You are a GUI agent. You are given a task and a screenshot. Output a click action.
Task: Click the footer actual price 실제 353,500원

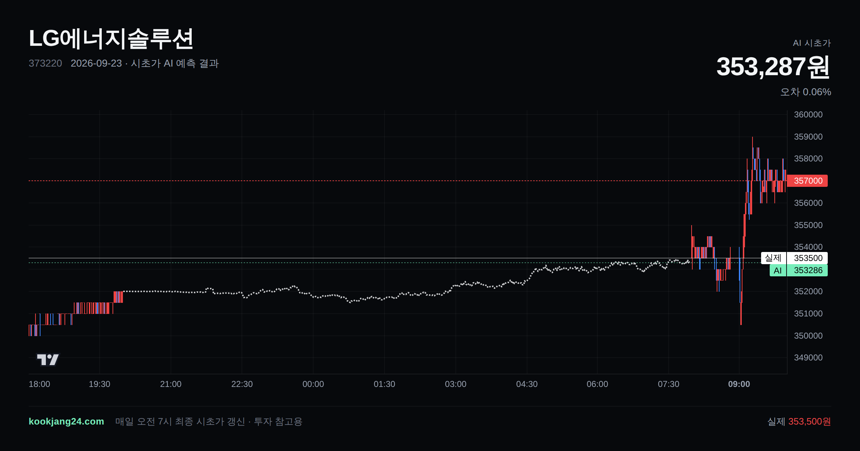coord(799,421)
